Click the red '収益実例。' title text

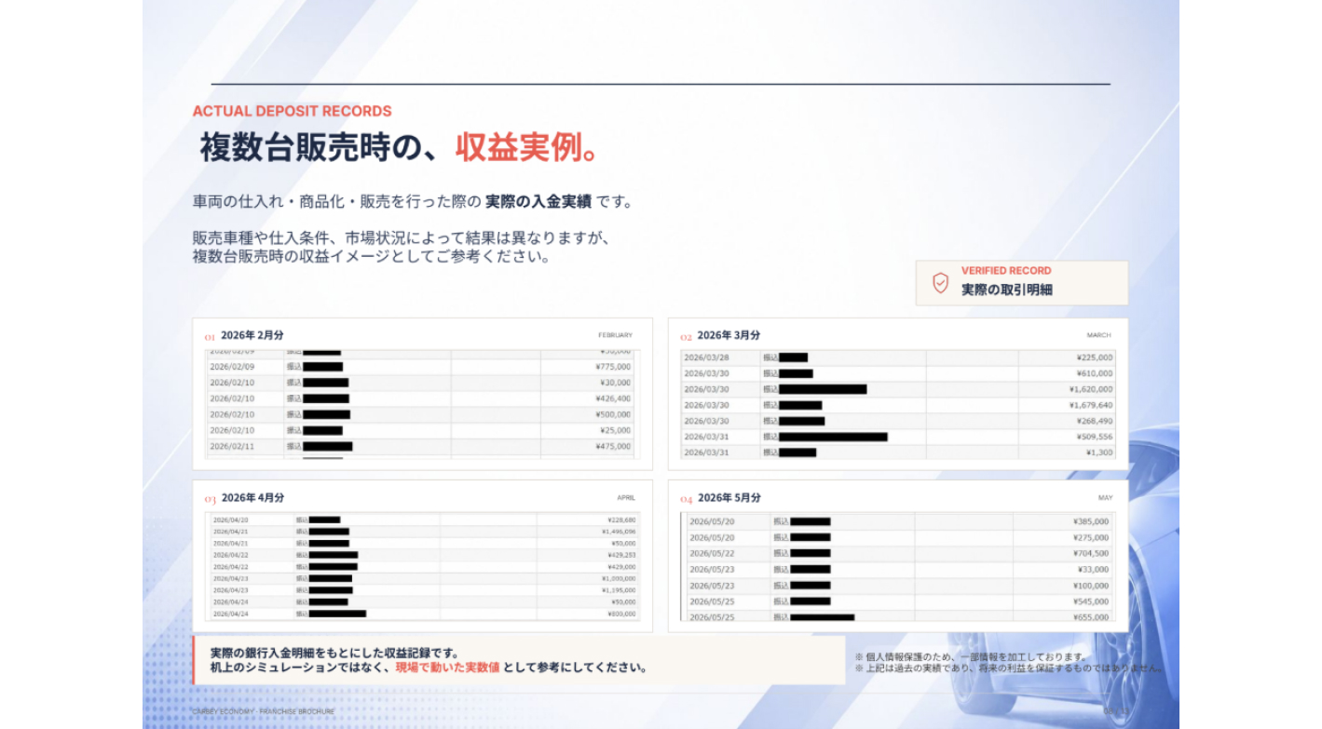(526, 147)
